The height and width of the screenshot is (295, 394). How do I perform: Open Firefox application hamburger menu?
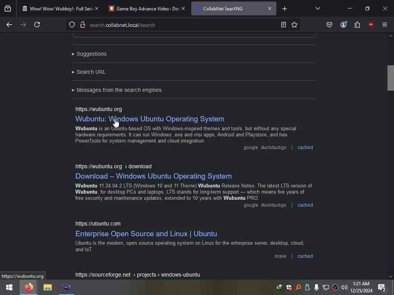tap(385, 25)
